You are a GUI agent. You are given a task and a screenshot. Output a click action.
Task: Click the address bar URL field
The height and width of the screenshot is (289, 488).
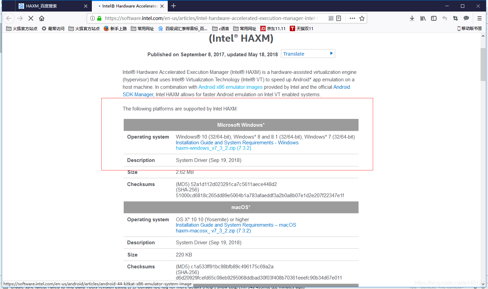pos(211,18)
